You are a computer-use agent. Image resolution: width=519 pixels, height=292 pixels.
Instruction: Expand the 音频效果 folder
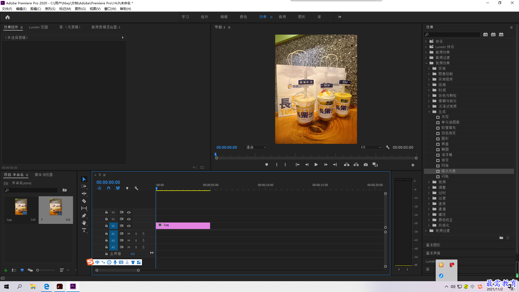(x=426, y=52)
